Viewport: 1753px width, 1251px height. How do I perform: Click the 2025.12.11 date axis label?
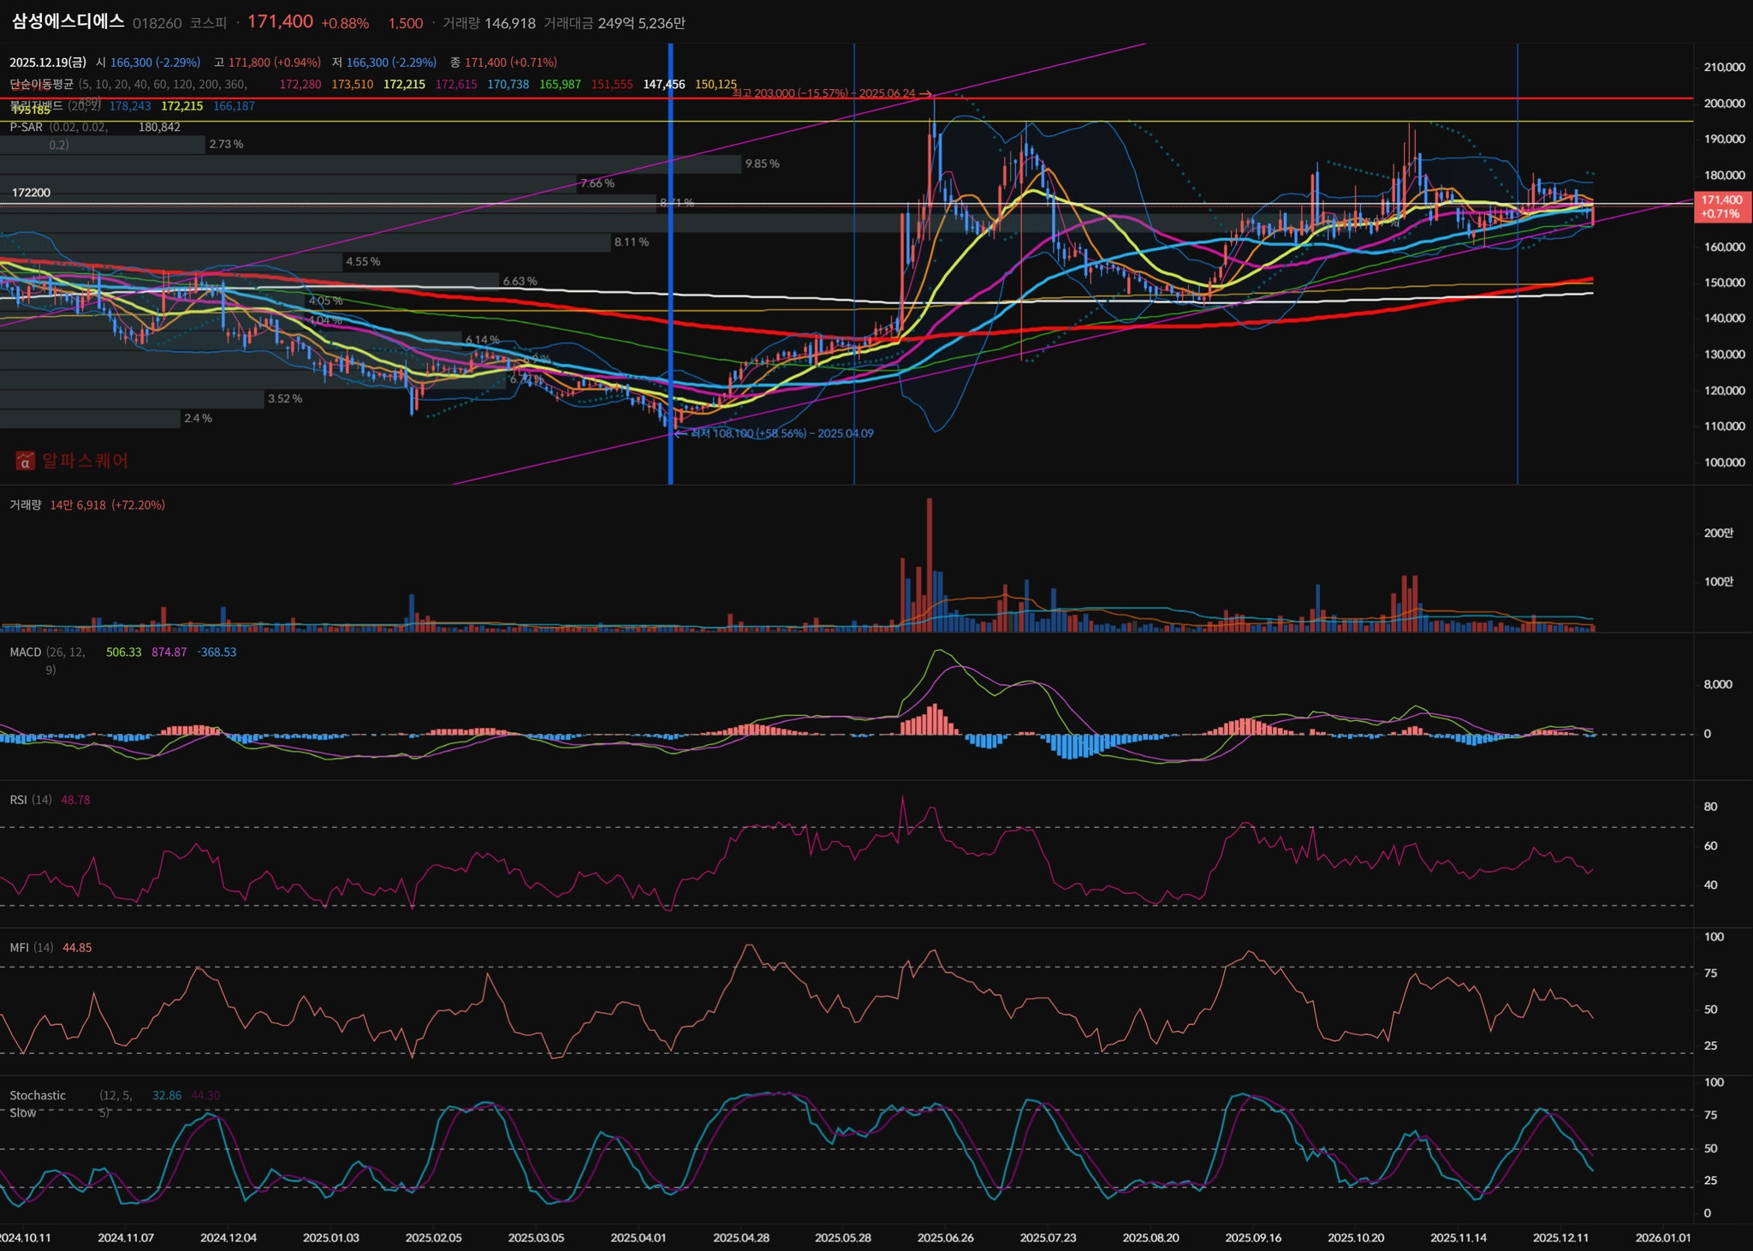point(1560,1237)
